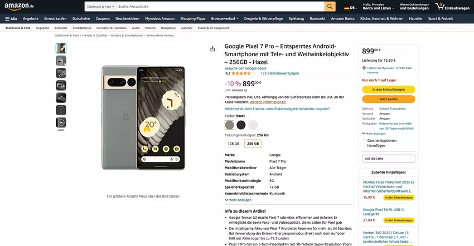This screenshot has width=474, height=246.
Task: Open the Besuche den Google-Store link
Action: pyautogui.click(x=245, y=68)
